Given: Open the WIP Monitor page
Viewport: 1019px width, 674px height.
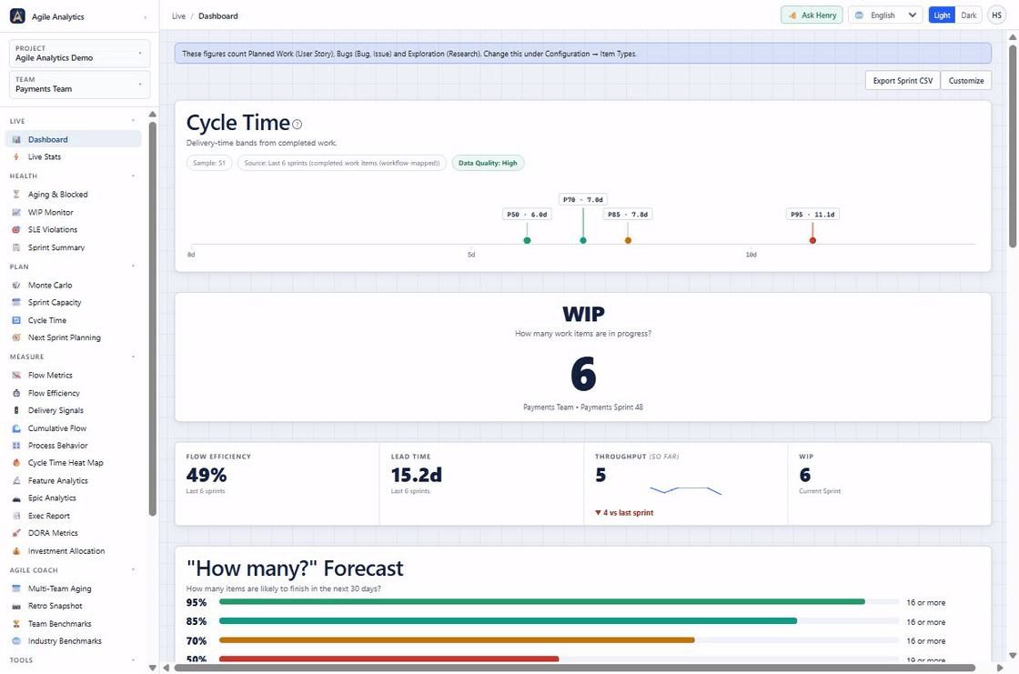Looking at the screenshot, I should (x=73, y=213).
